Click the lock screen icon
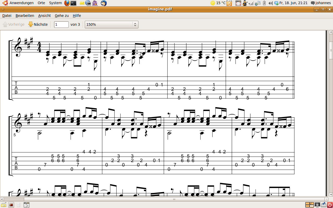 (x=317, y=205)
